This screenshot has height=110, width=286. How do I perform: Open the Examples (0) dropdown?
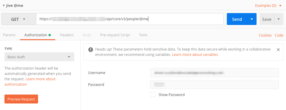coord(268,5)
